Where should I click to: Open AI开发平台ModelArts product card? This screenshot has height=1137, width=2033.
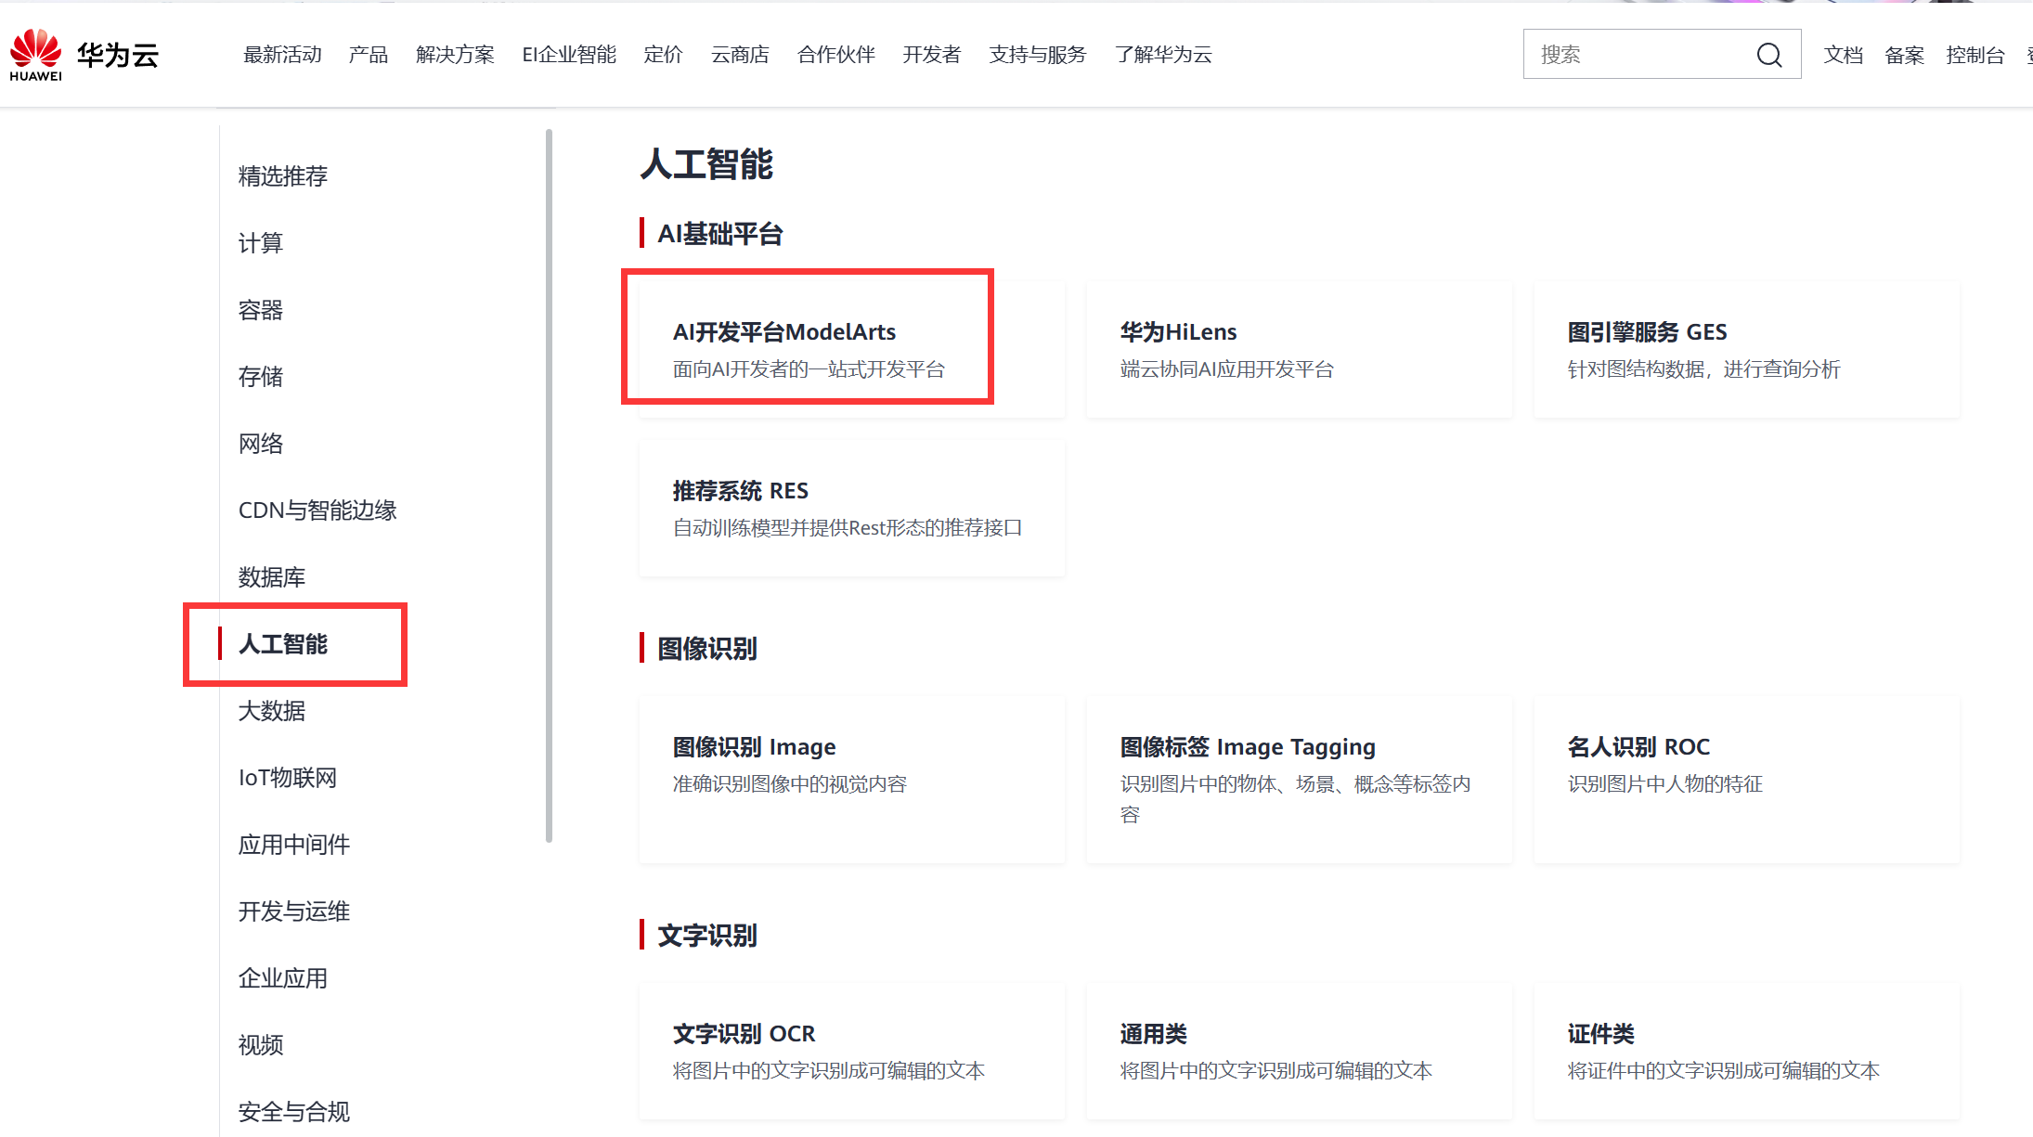852,349
